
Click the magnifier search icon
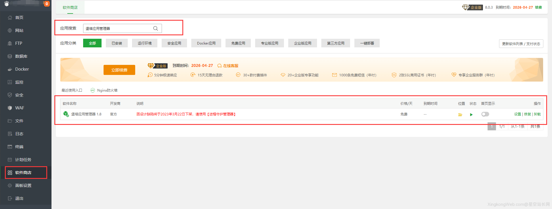pos(156,28)
